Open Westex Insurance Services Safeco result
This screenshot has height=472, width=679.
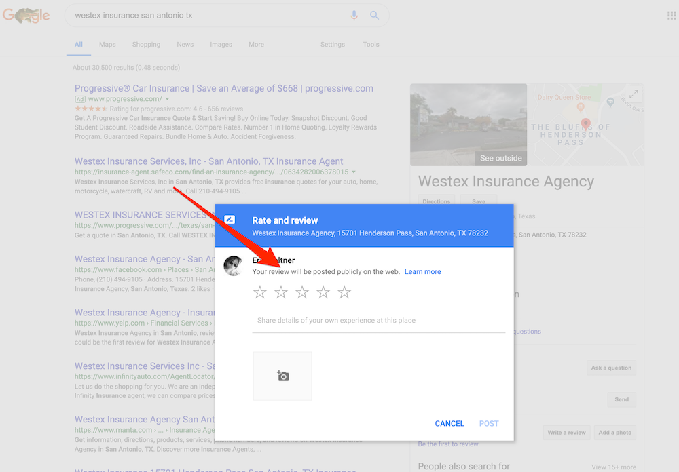208,162
